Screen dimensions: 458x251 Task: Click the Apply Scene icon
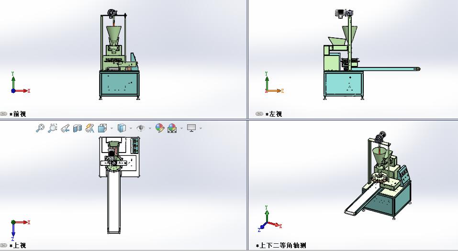tap(172, 128)
